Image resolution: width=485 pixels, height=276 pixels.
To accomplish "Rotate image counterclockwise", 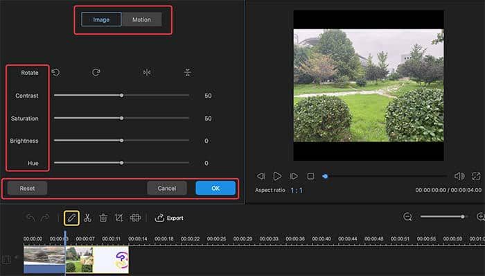I will point(55,72).
